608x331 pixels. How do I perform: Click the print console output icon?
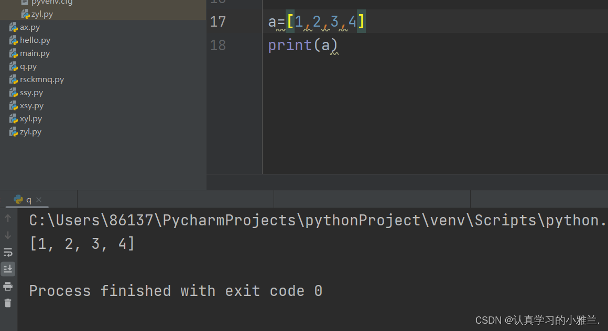(8, 286)
